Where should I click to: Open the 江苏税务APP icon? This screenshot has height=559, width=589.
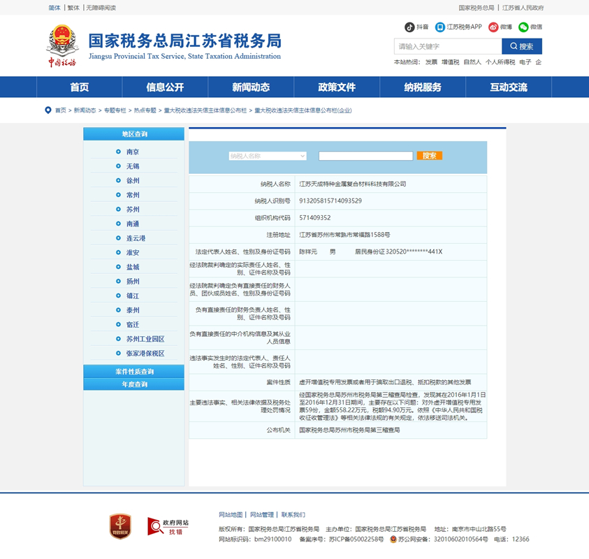pyautogui.click(x=439, y=27)
